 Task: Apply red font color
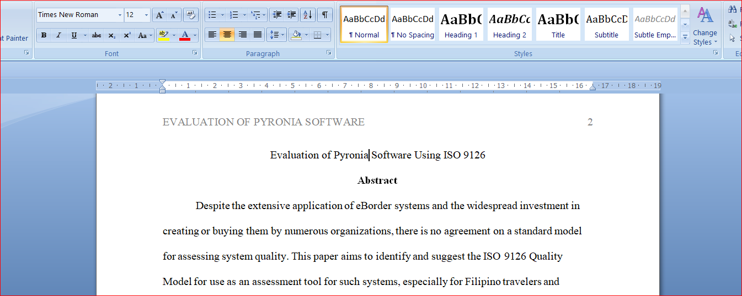[185, 35]
